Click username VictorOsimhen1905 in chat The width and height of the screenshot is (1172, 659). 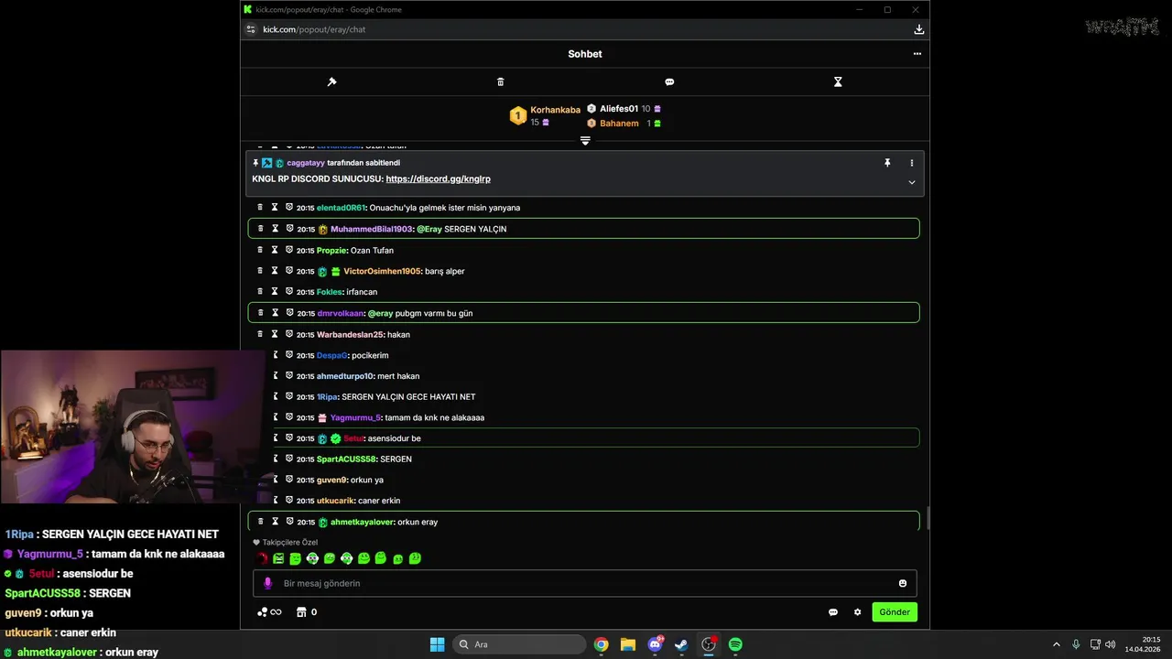click(x=383, y=271)
